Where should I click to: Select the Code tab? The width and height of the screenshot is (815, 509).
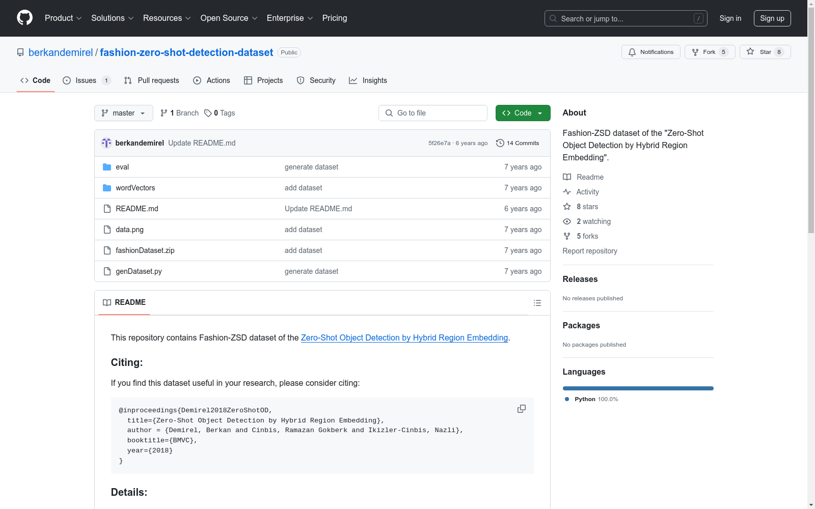point(36,80)
